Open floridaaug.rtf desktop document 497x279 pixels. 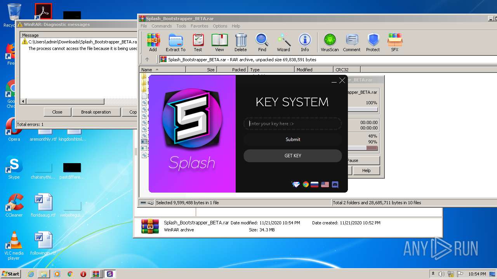click(x=43, y=205)
